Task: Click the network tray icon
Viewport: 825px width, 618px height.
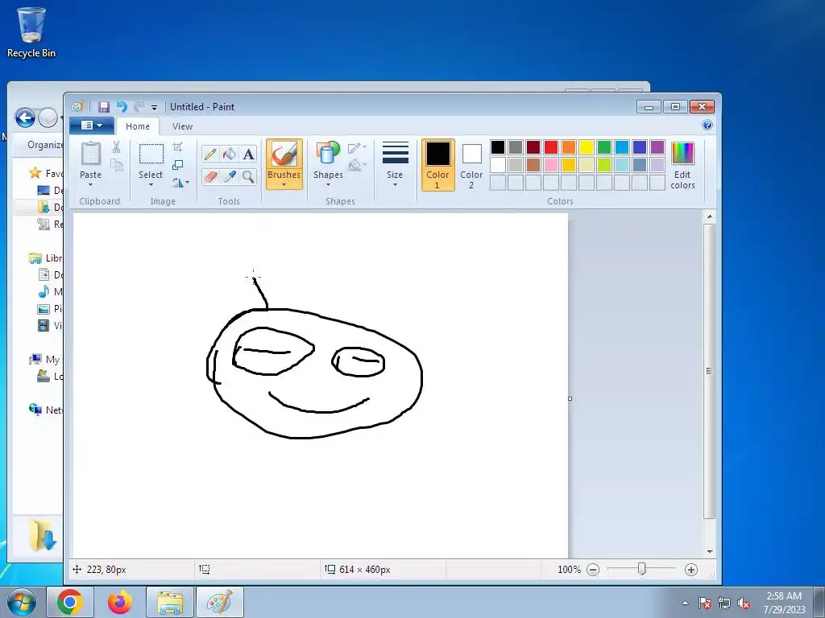Action: [x=724, y=604]
